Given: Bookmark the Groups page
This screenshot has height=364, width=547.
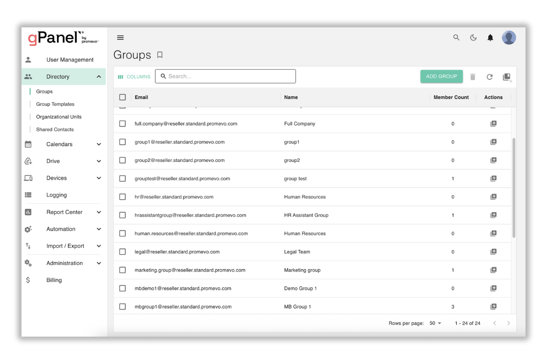Looking at the screenshot, I should click(160, 55).
